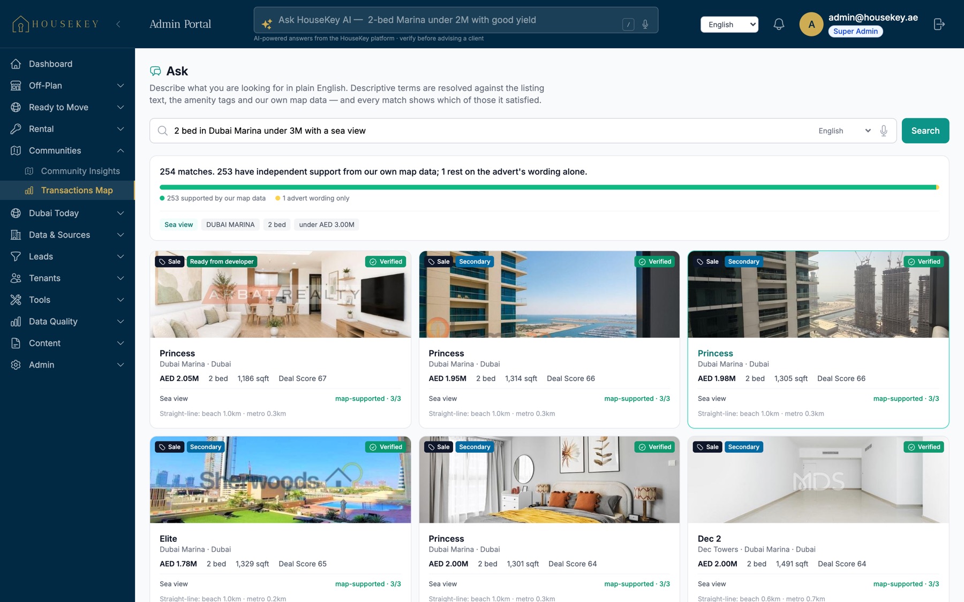The image size is (964, 602).
Task: Click the Off-Plan storefront icon
Action: click(x=16, y=86)
